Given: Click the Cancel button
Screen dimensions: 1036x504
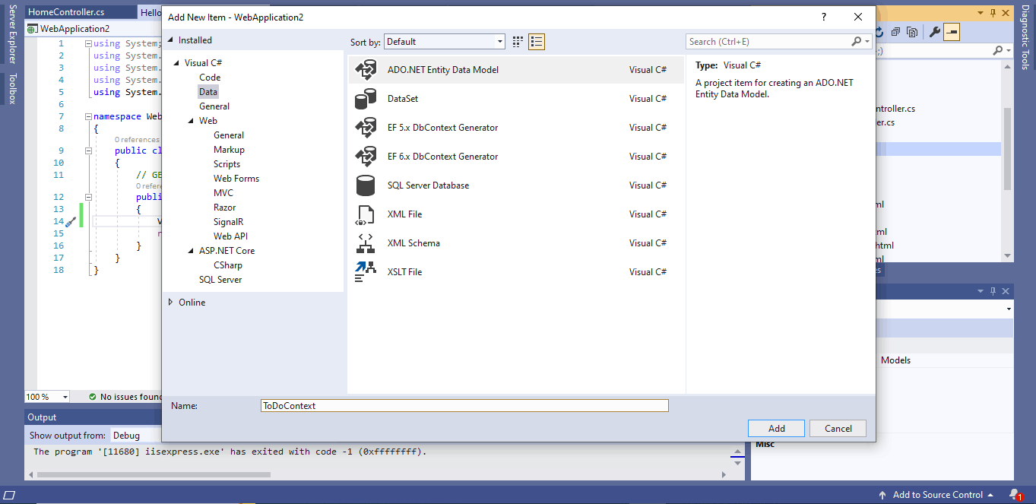Looking at the screenshot, I should (838, 428).
